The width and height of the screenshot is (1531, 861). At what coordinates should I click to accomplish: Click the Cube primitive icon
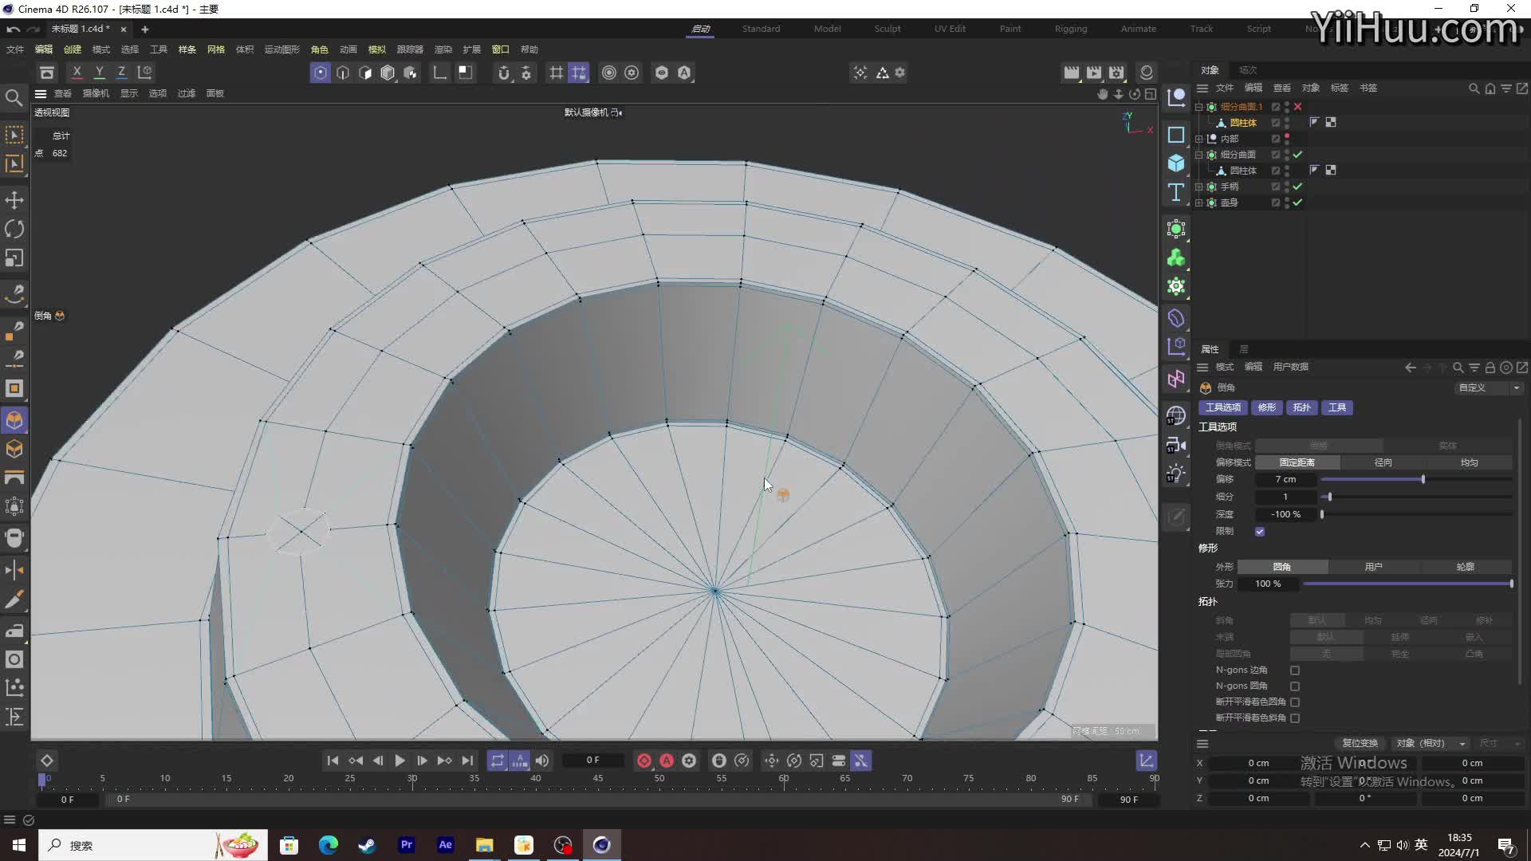point(1176,163)
